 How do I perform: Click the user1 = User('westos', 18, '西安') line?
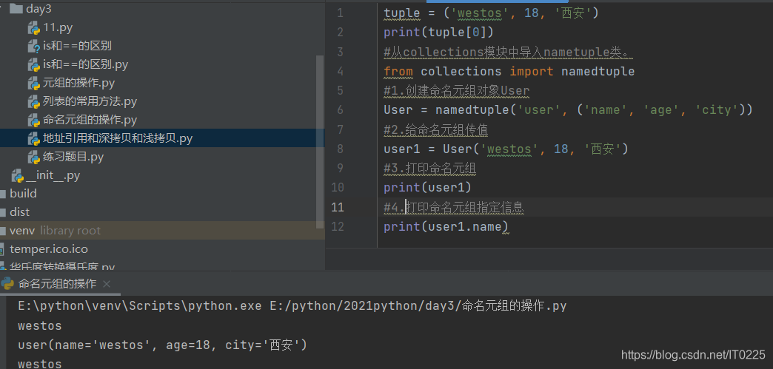coord(506,149)
